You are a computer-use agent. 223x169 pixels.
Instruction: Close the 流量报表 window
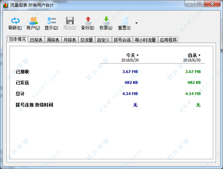[x=212, y=4]
